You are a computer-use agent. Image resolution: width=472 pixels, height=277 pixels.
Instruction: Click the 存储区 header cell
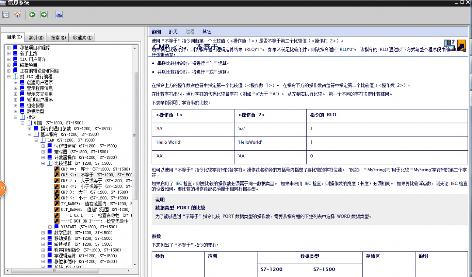(x=389, y=264)
